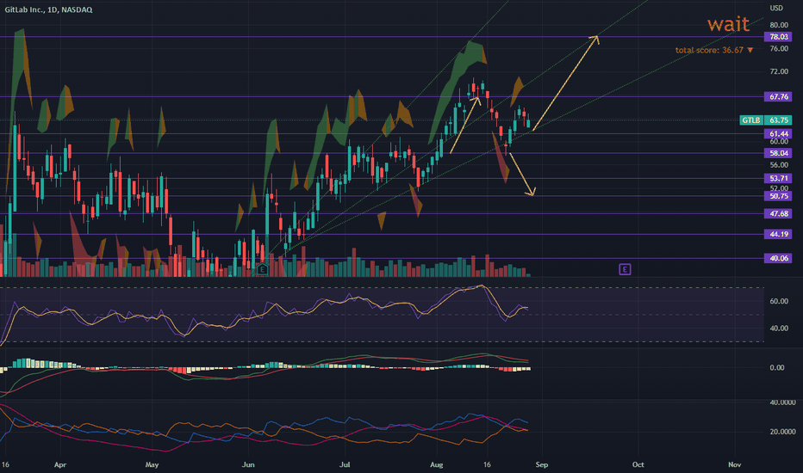Click the 'Jun' date axis label

click(248, 464)
